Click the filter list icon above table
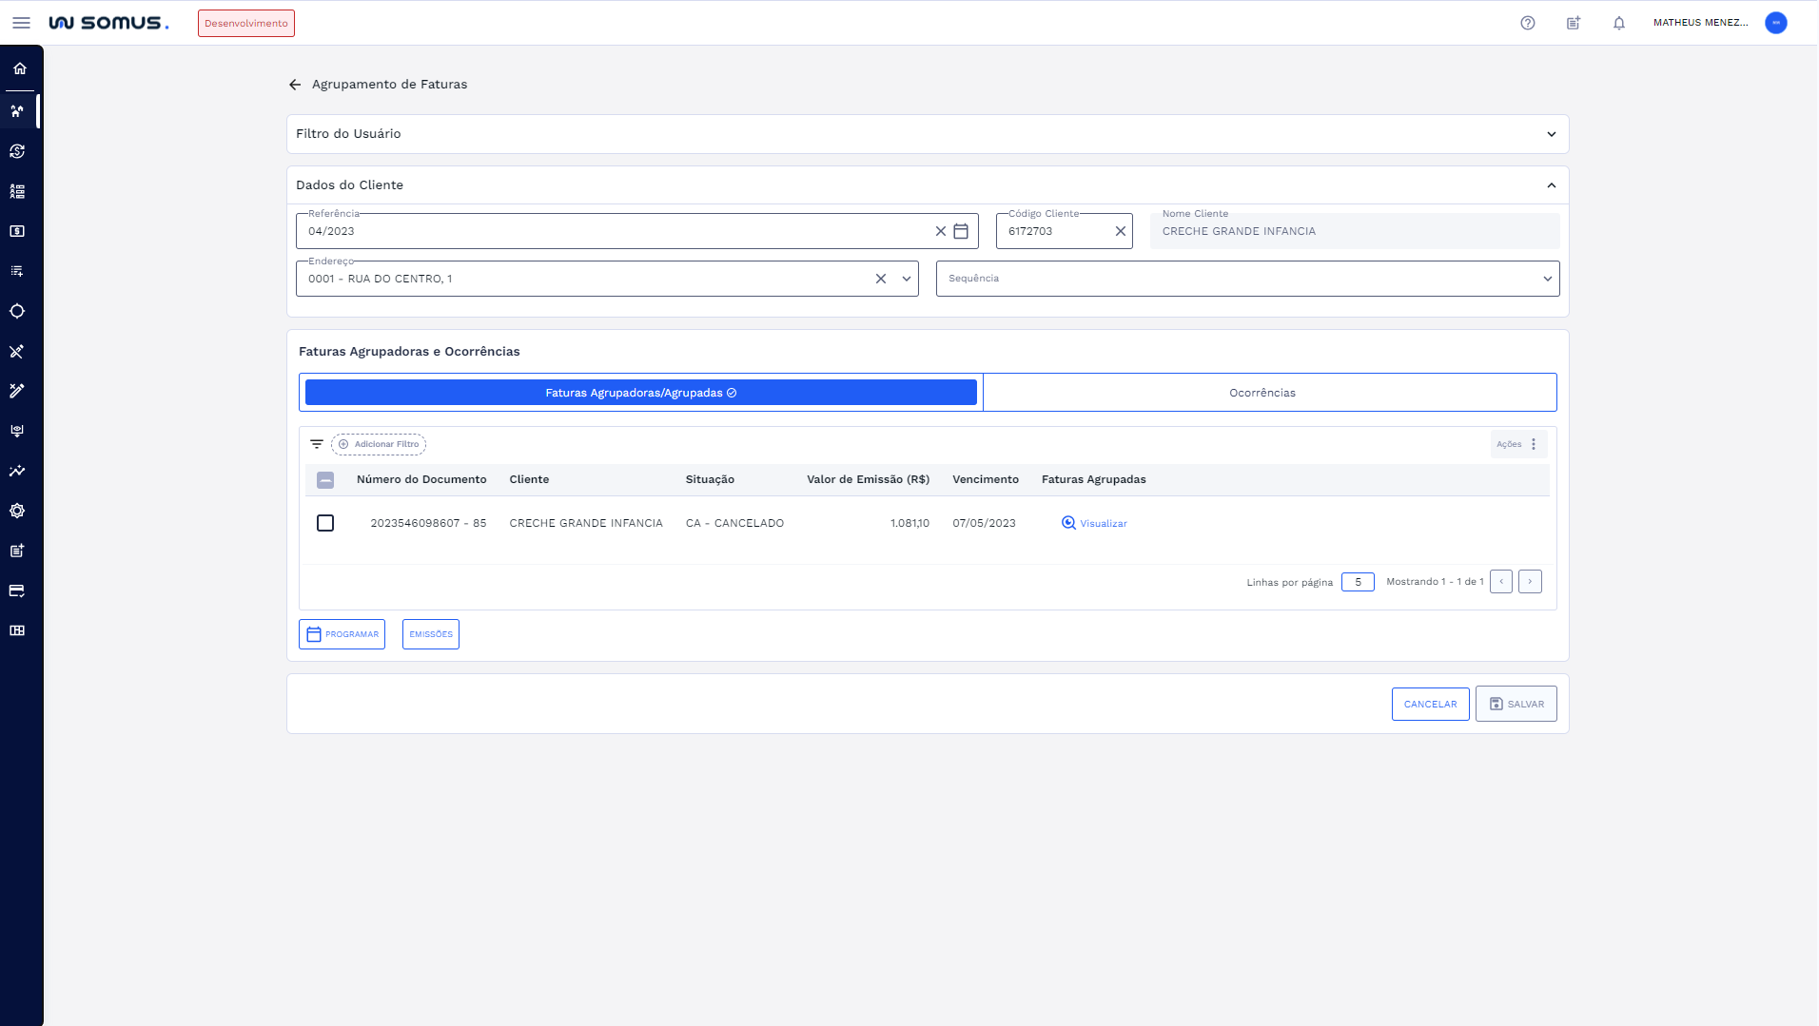Image resolution: width=1819 pixels, height=1026 pixels. [317, 444]
